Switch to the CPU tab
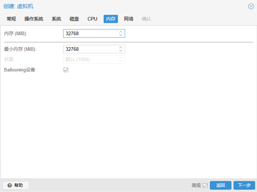The width and height of the screenshot is (257, 192). 92,19
